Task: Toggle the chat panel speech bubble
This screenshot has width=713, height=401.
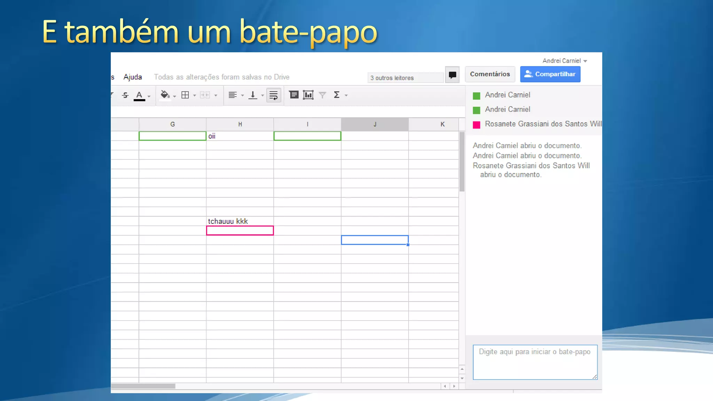Action: coord(452,74)
